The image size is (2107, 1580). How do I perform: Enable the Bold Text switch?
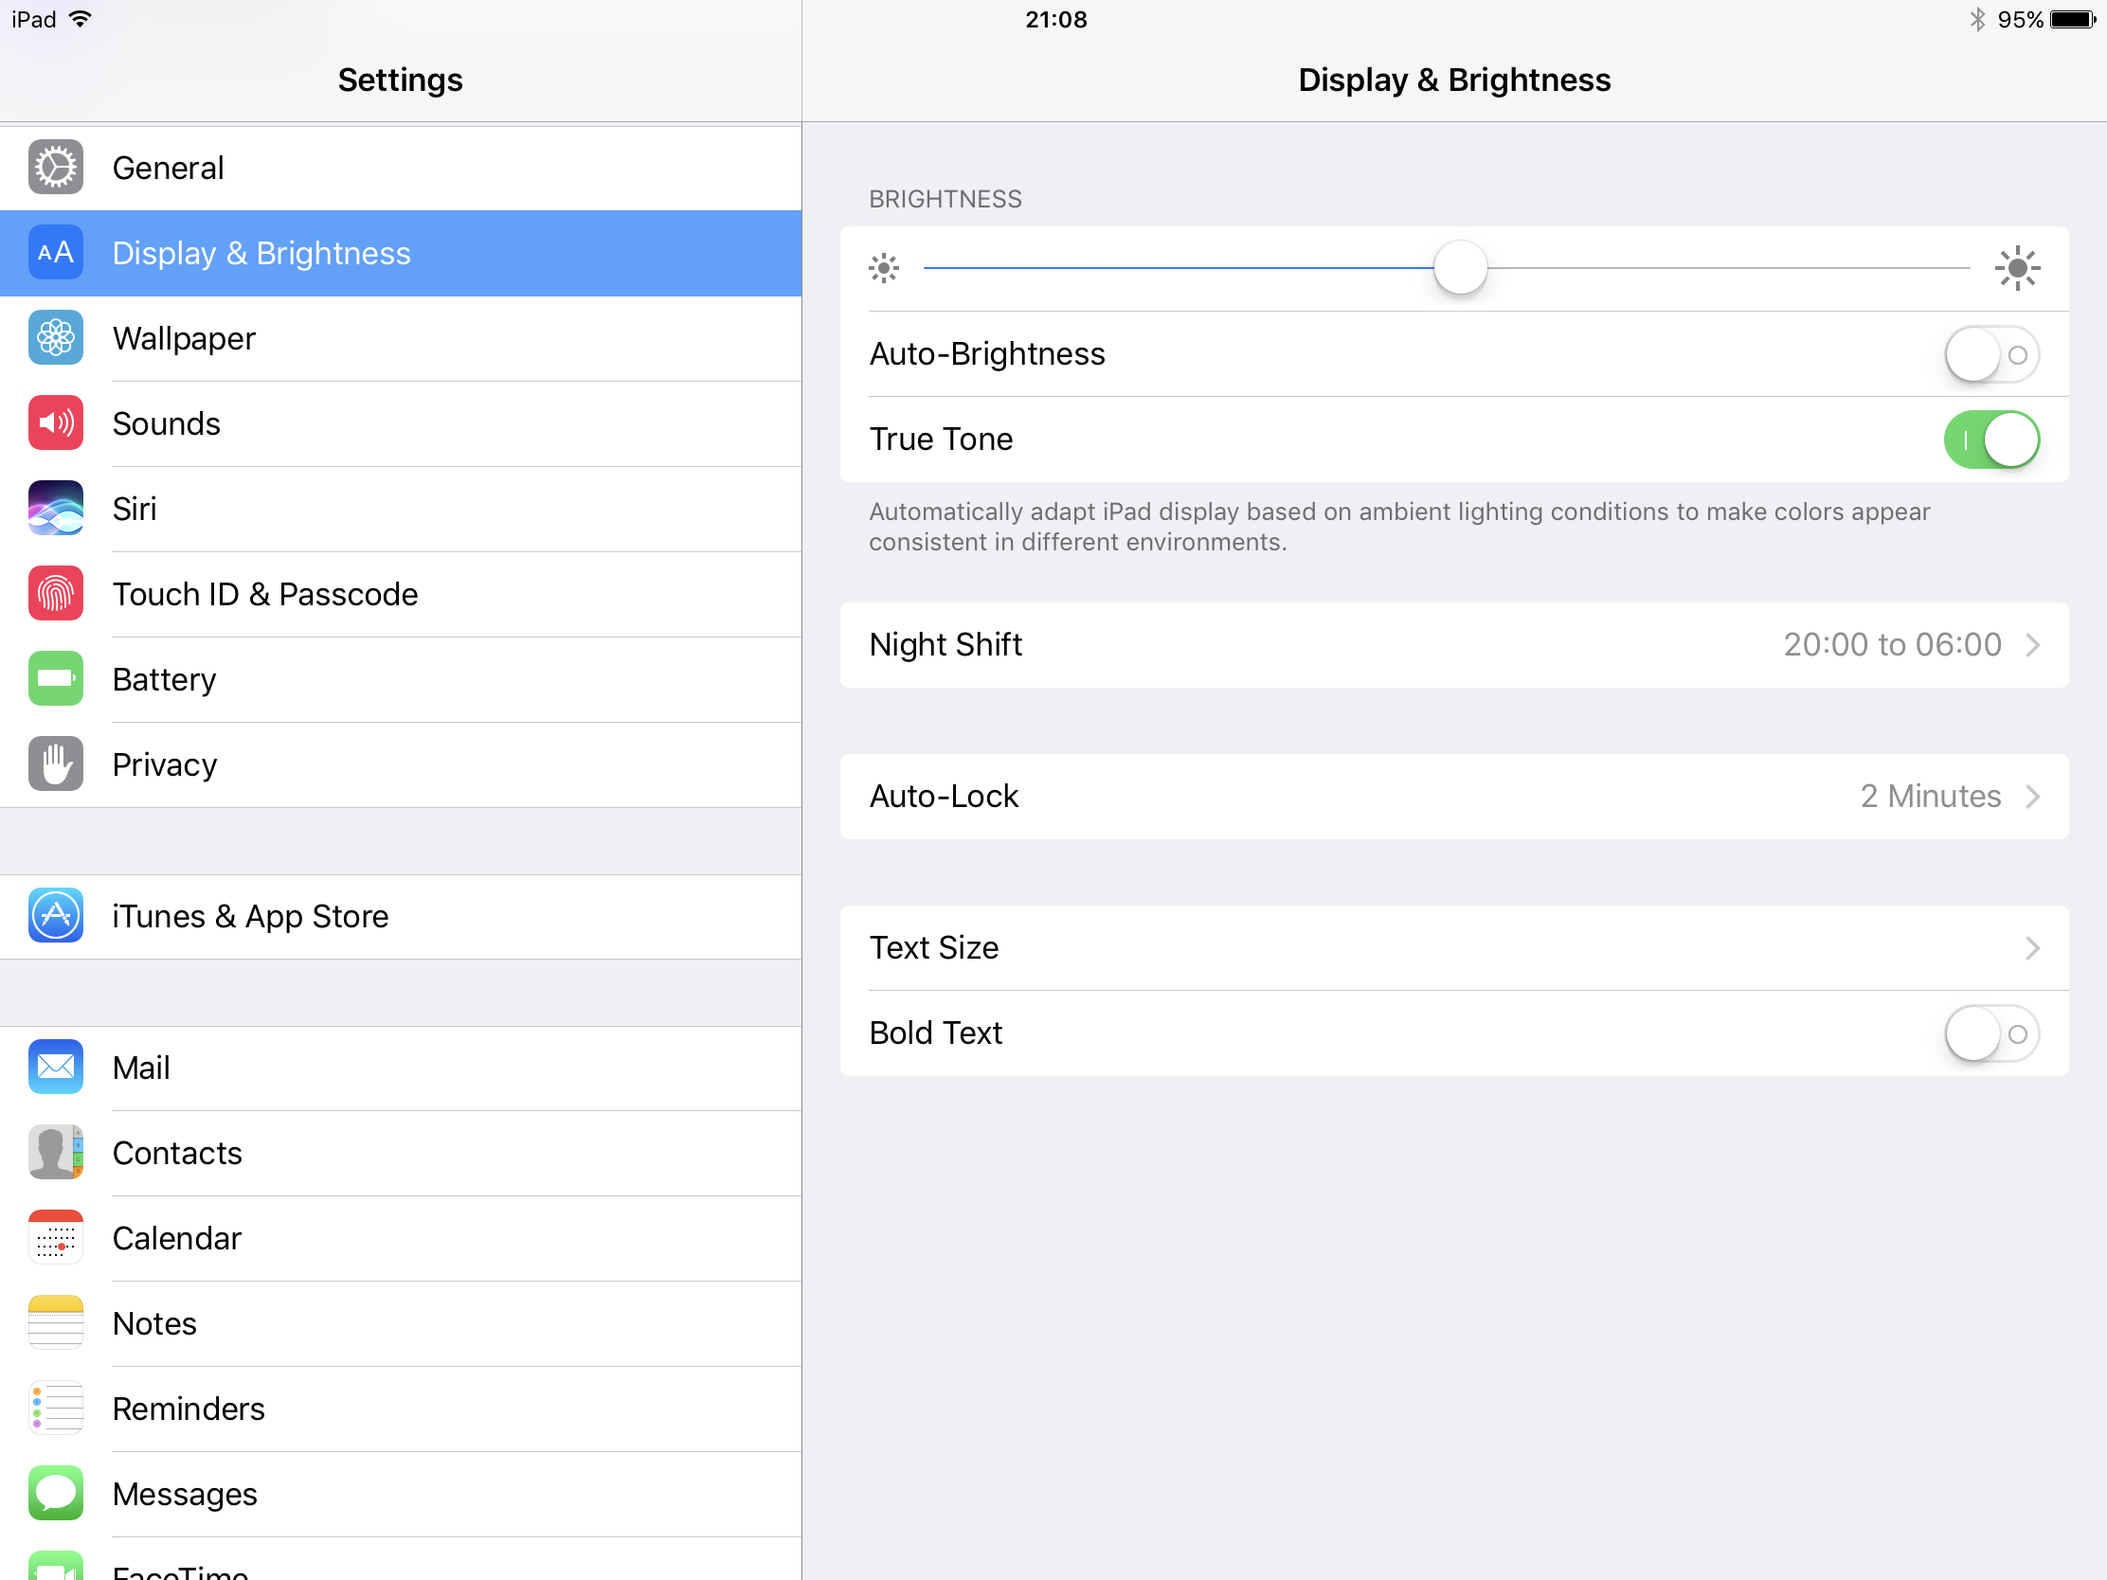pos(1990,1033)
